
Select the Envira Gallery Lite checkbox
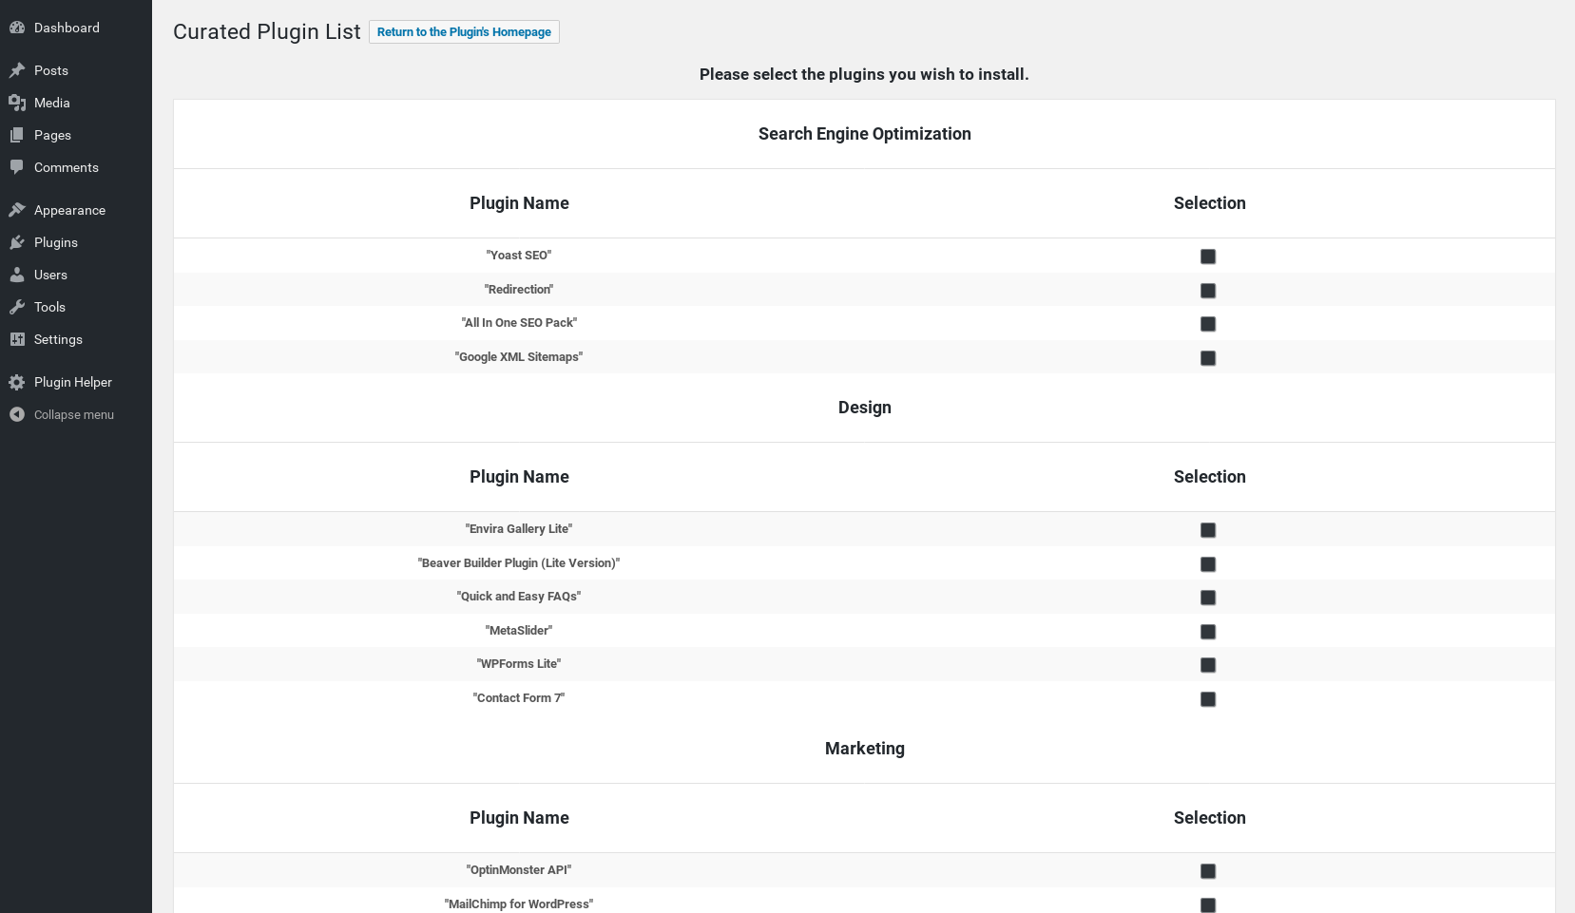point(1208,530)
